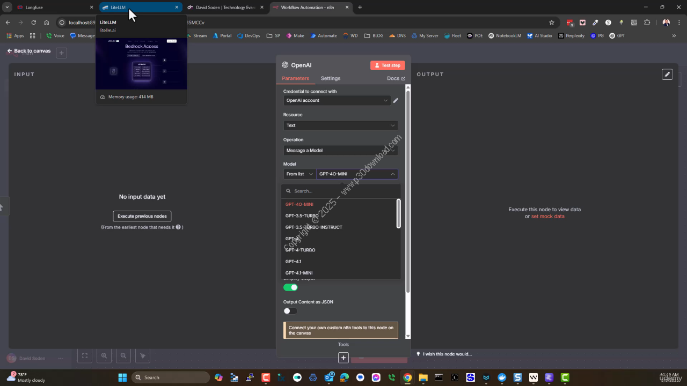Click the set mock data link

(x=547, y=217)
